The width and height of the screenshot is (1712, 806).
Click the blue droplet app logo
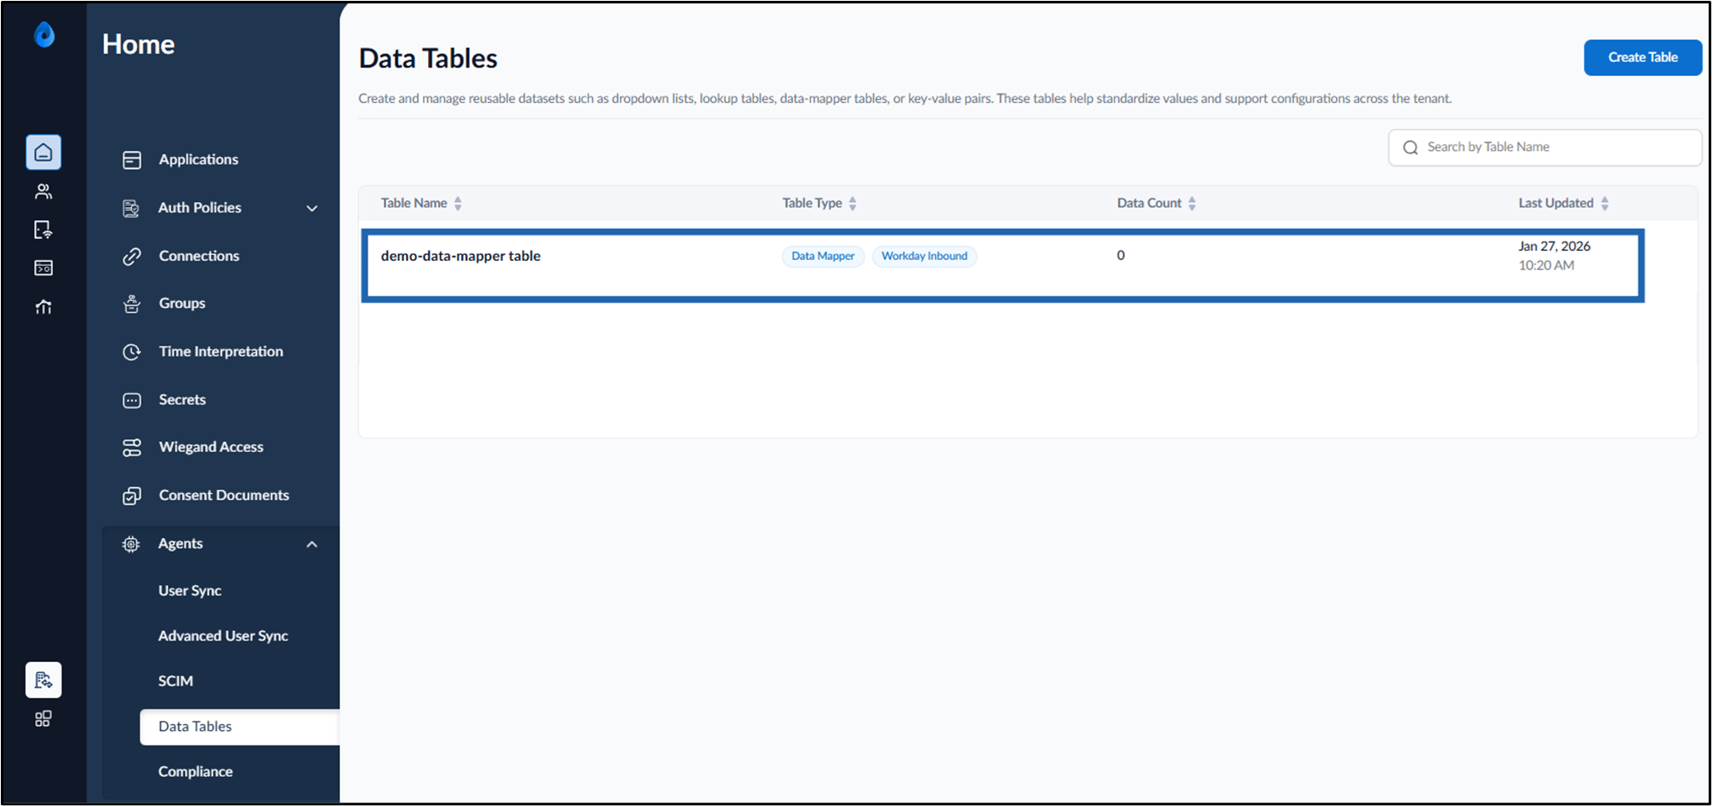click(44, 35)
